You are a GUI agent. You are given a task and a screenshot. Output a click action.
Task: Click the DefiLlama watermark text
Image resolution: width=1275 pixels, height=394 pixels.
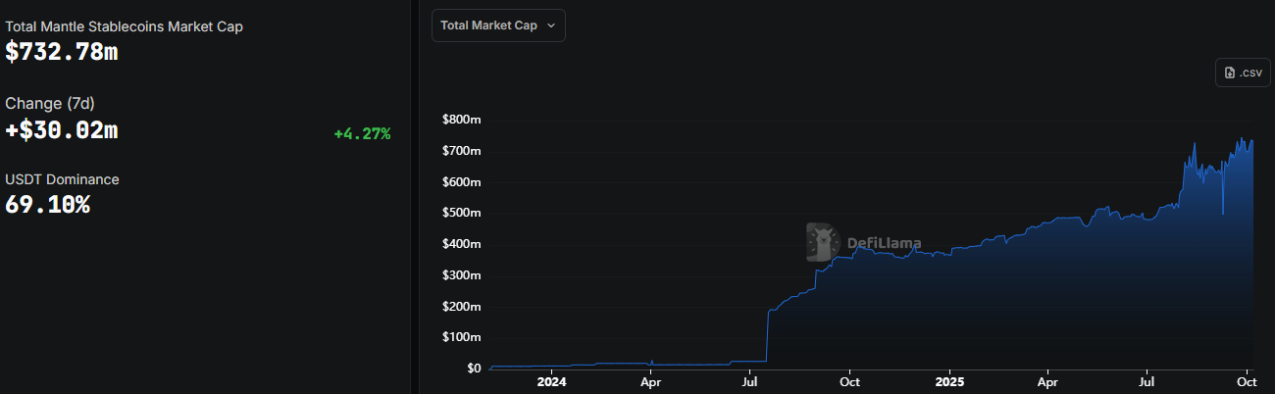coord(882,243)
